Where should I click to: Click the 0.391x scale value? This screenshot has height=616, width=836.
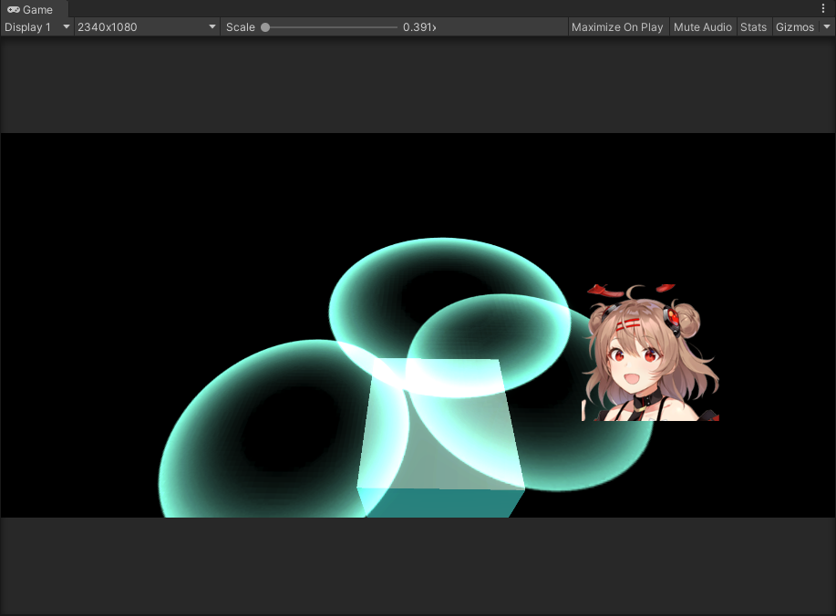tap(419, 27)
